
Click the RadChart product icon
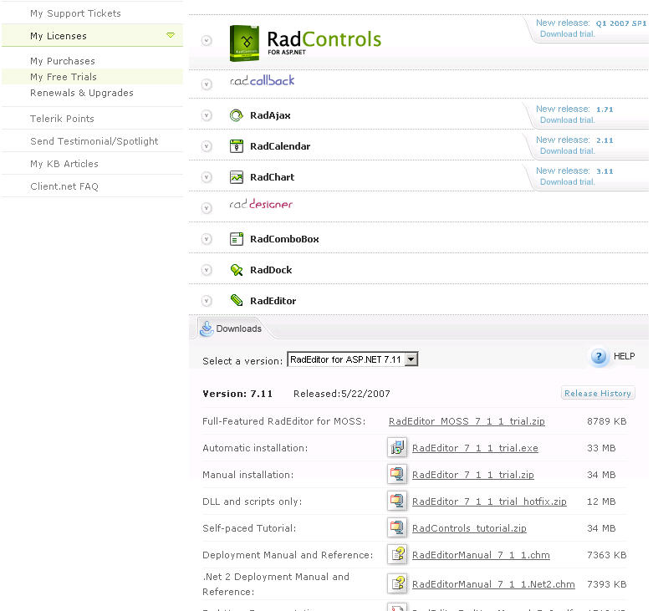coord(237,177)
